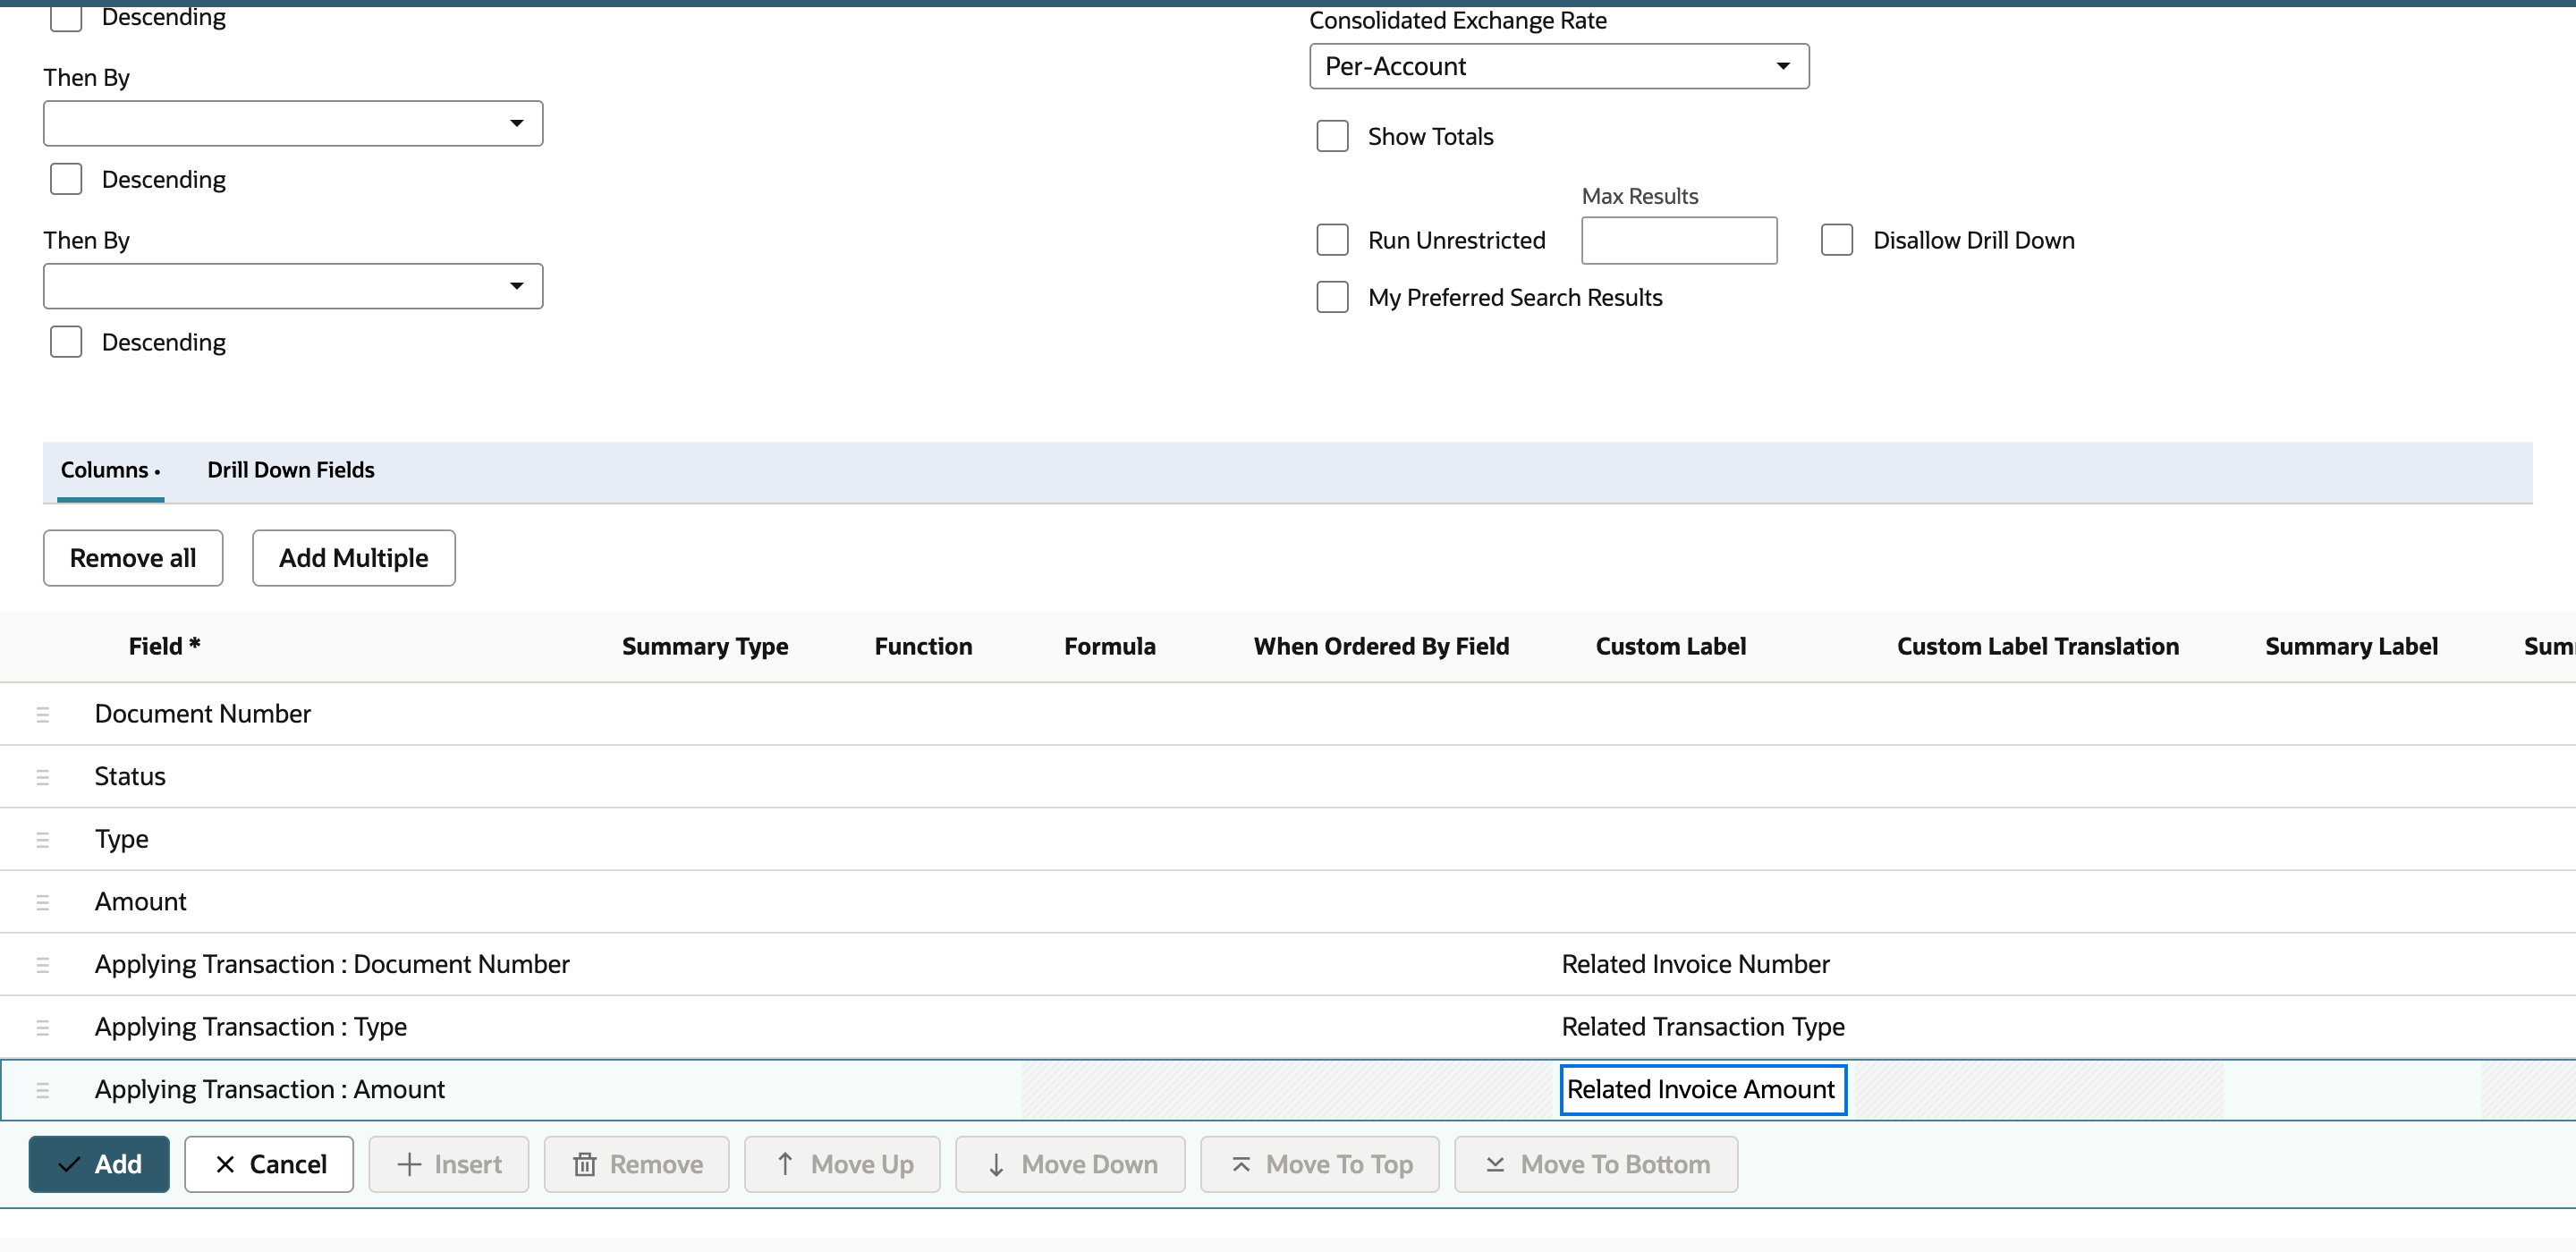Click Add Multiple button
2576x1252 pixels.
click(354, 558)
